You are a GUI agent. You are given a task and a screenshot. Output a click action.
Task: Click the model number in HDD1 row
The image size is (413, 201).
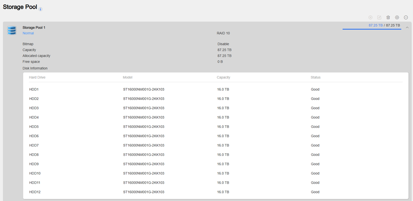click(144, 89)
